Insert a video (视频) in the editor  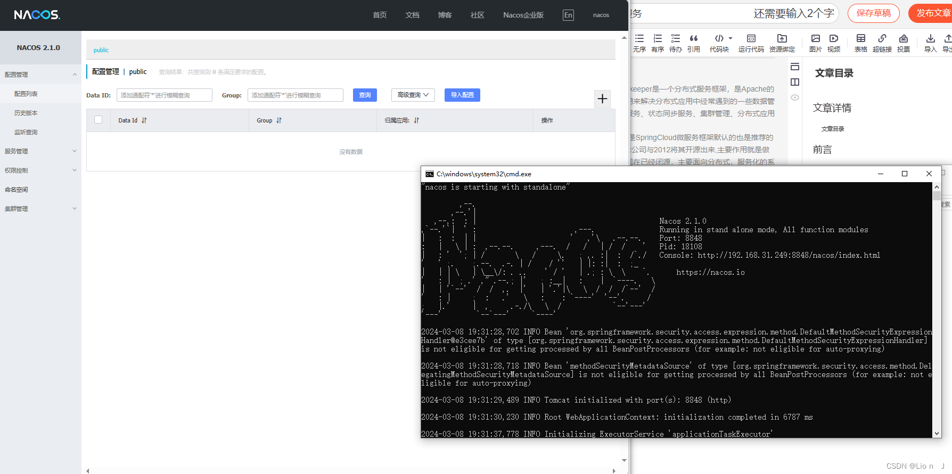(x=834, y=43)
